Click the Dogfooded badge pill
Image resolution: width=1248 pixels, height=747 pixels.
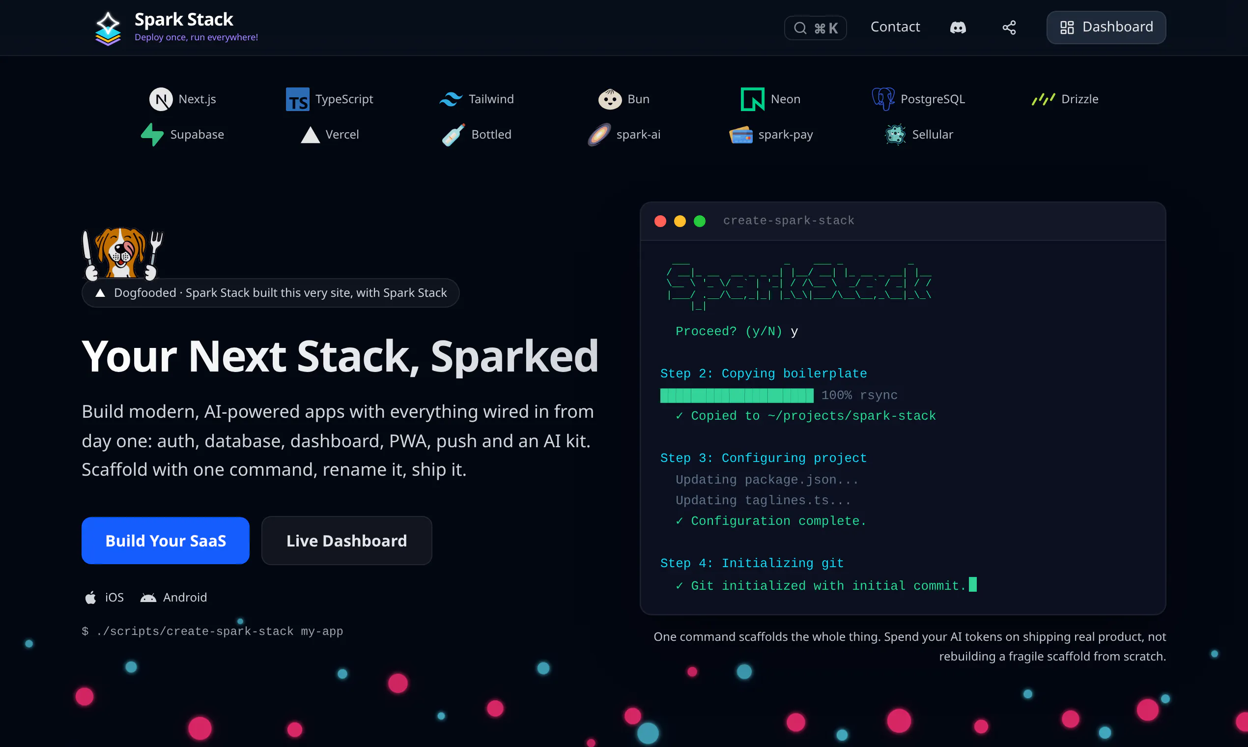(270, 293)
